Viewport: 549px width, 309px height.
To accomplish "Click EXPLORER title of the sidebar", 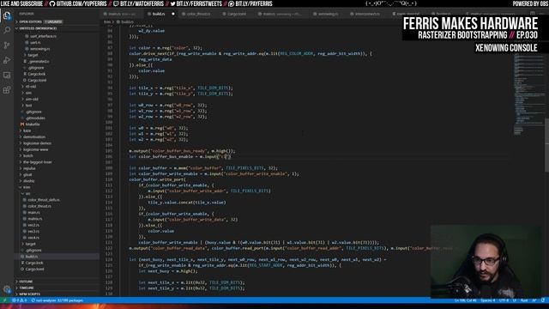I will click(27, 14).
